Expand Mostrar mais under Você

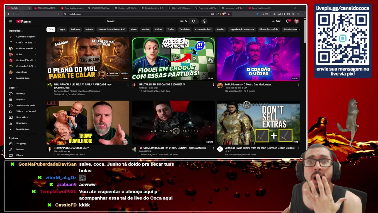pyautogui.click(x=23, y=129)
